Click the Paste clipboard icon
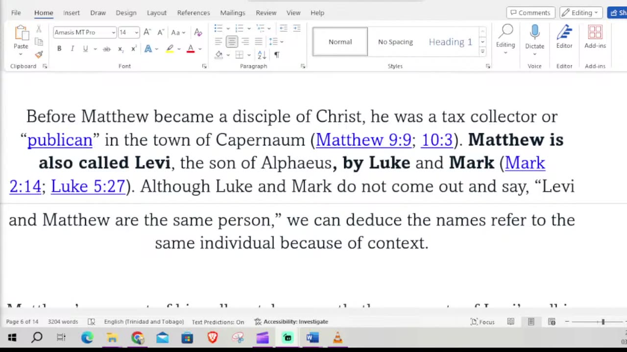627x352 pixels. point(21,33)
